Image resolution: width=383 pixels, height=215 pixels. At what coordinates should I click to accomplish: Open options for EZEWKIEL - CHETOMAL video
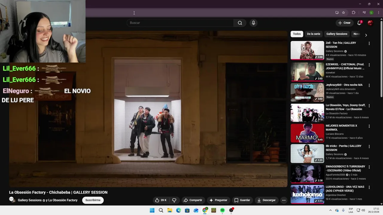click(369, 65)
